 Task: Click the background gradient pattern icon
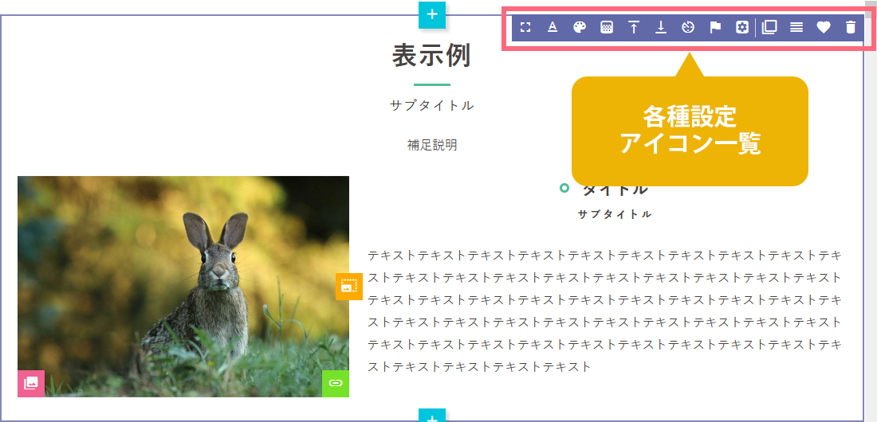pyautogui.click(x=607, y=27)
